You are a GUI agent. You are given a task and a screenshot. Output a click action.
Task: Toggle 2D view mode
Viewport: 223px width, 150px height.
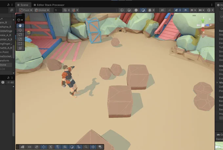coord(162,10)
